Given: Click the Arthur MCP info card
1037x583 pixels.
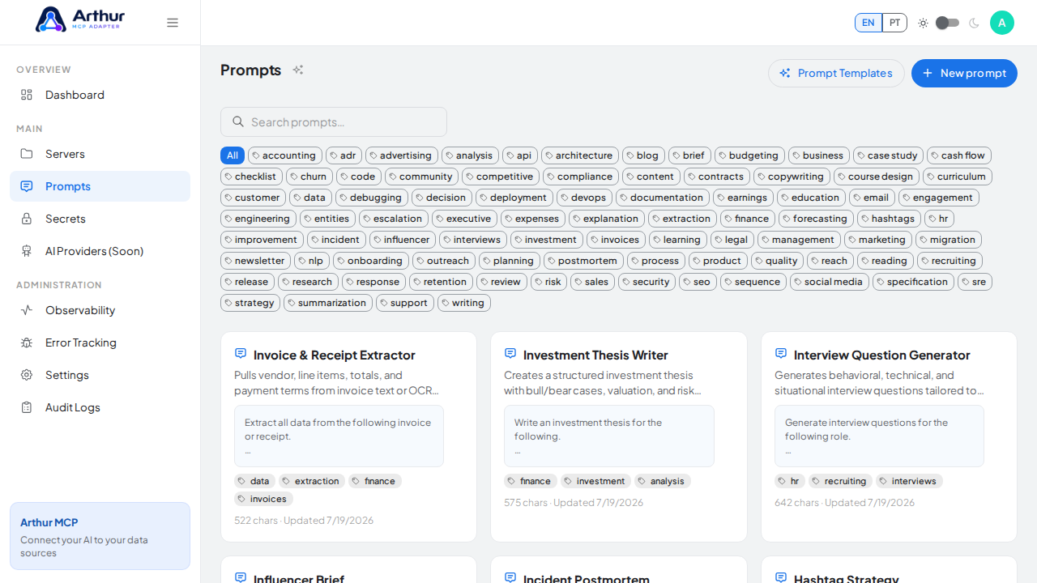Looking at the screenshot, I should [x=100, y=536].
